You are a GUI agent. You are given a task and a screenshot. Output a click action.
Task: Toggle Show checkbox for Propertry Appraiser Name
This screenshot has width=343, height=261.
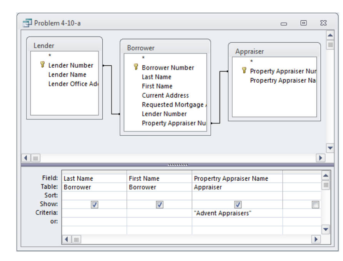coord(238,204)
